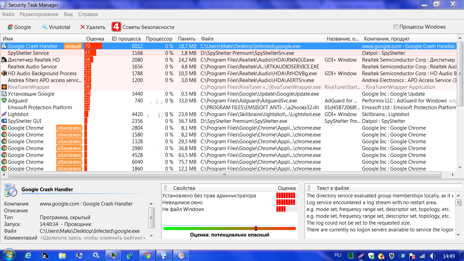
Task: Click the RU language indicator
Action: click(x=338, y=255)
